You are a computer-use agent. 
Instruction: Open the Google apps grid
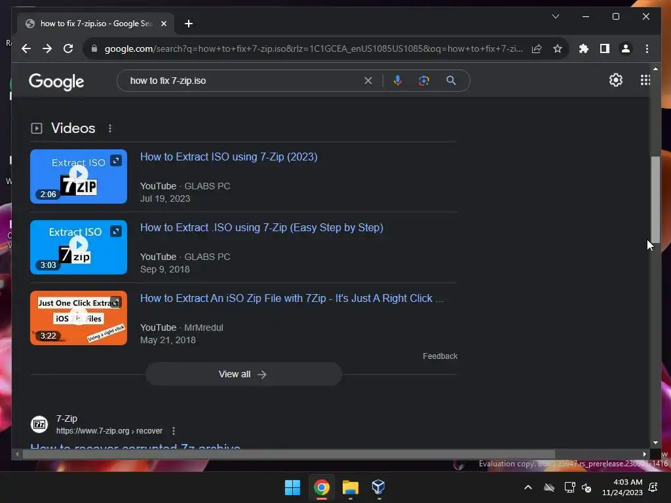click(x=645, y=80)
